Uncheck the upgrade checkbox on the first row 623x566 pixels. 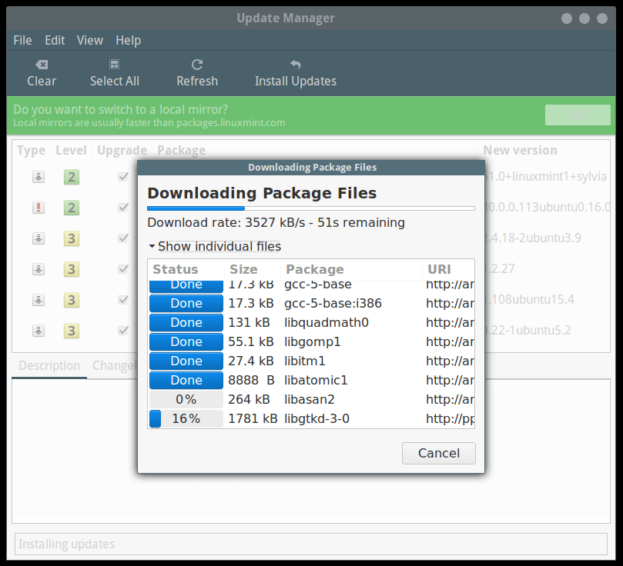tap(123, 177)
